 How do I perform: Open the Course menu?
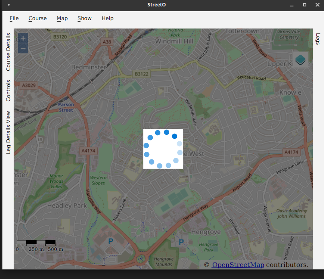(x=37, y=18)
